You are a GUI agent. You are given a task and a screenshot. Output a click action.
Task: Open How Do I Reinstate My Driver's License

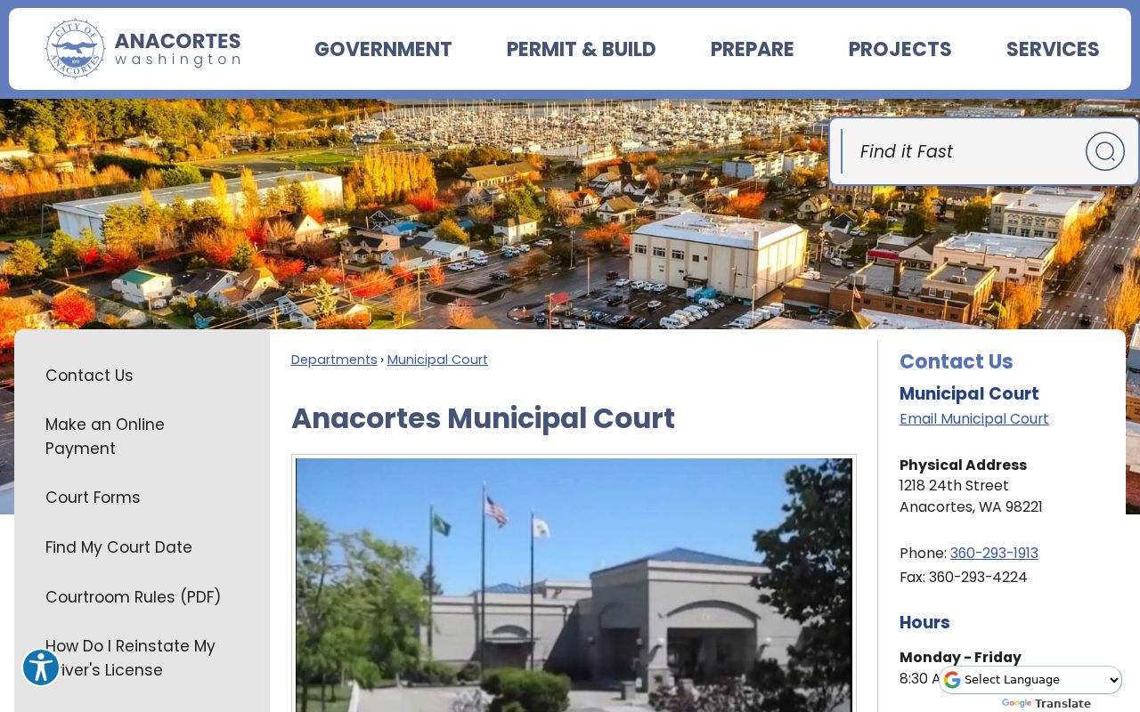[x=130, y=658]
